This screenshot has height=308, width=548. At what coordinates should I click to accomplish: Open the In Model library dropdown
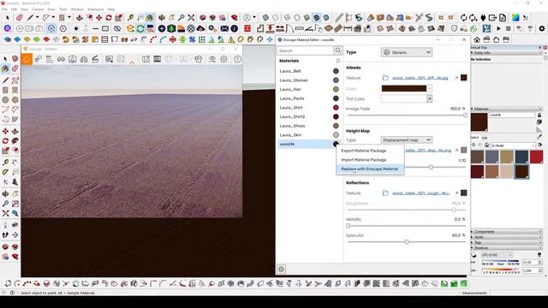513,145
